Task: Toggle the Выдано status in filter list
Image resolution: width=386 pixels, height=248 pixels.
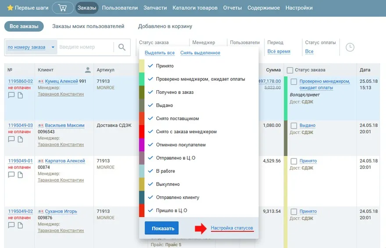Action: pyautogui.click(x=150, y=105)
